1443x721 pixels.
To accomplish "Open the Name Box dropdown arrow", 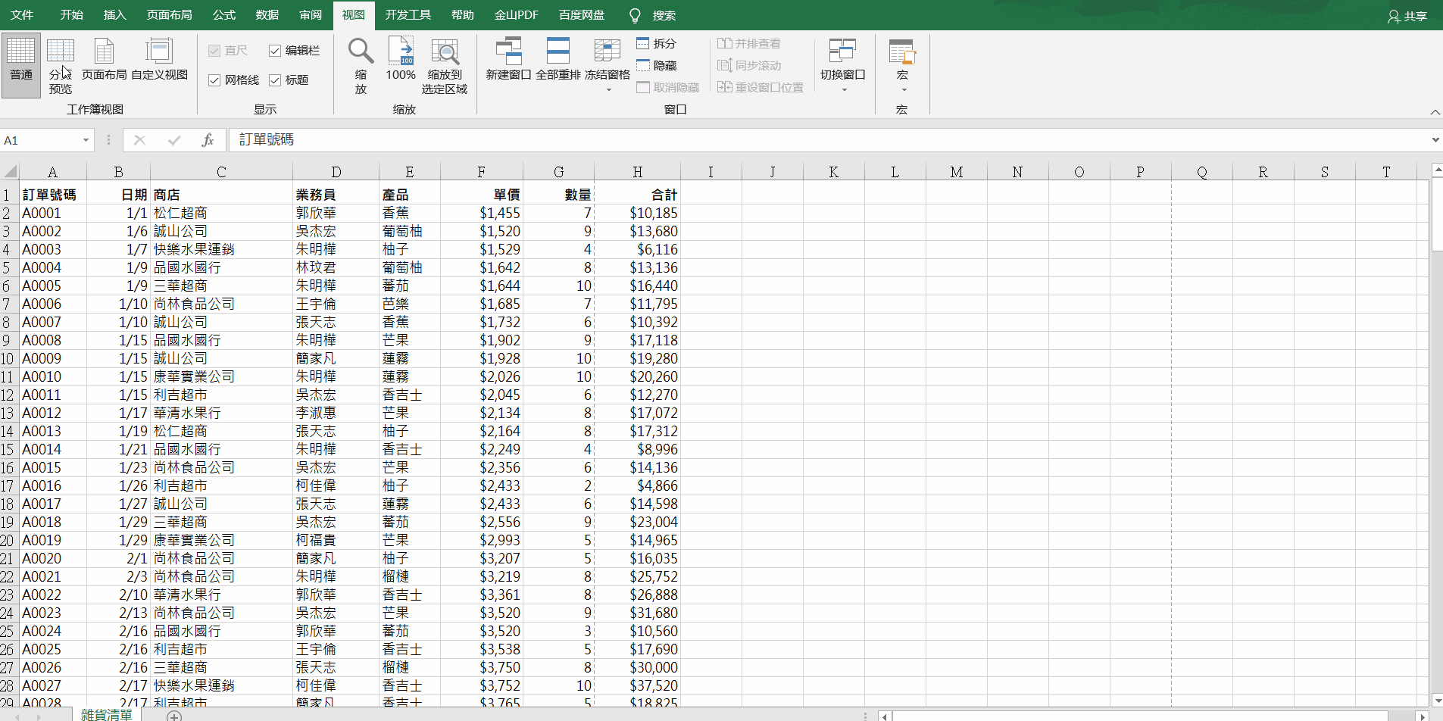I will coord(86,140).
